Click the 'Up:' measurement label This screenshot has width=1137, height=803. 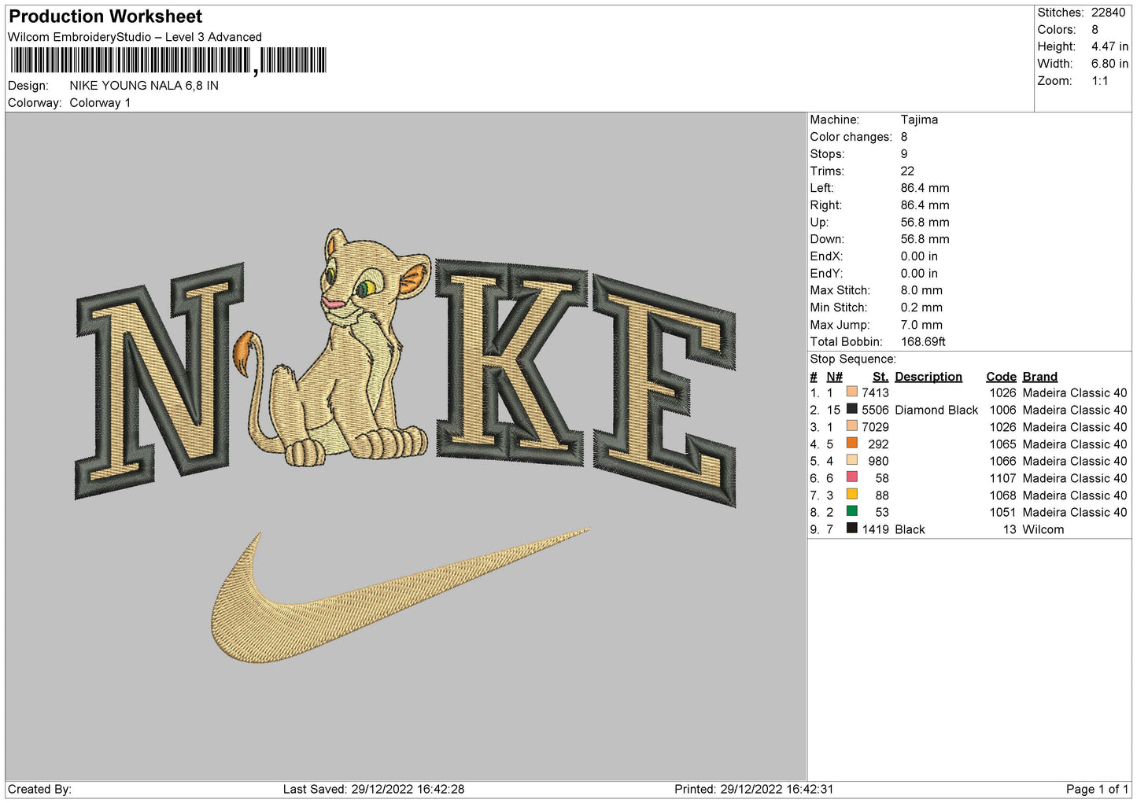tap(819, 223)
